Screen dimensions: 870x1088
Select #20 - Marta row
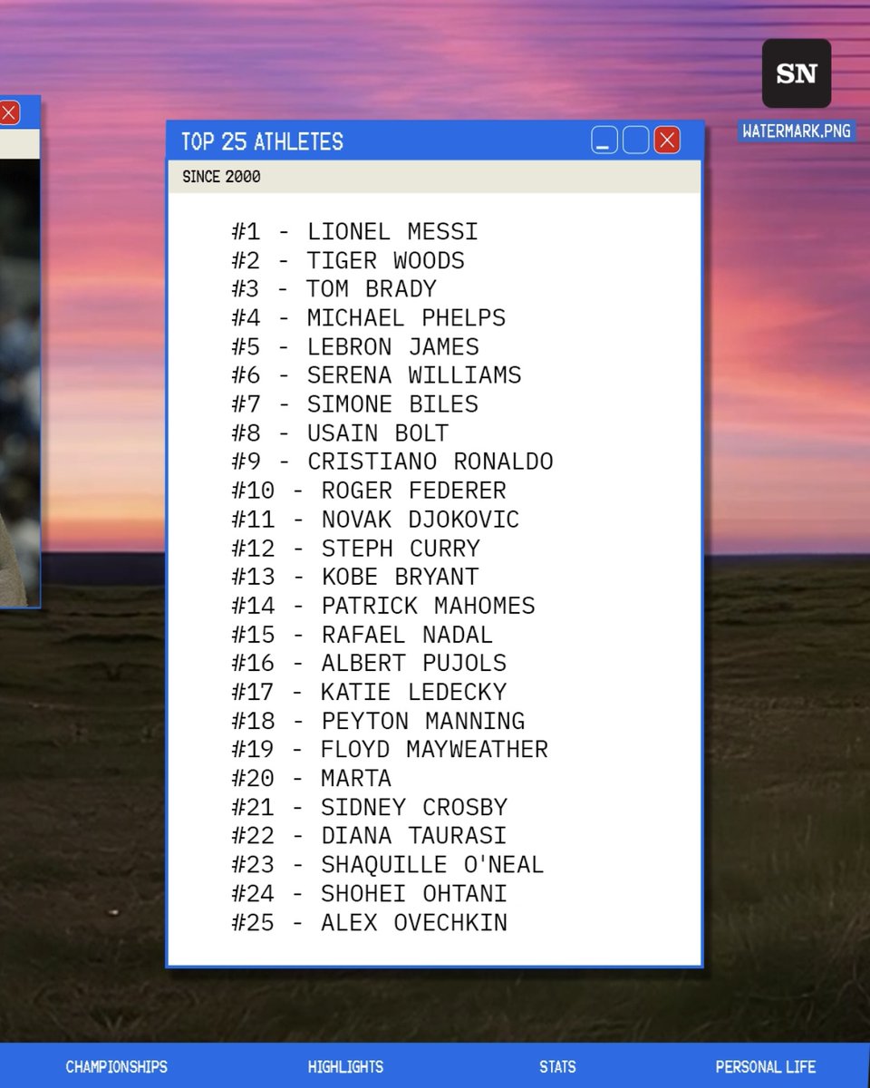click(311, 778)
